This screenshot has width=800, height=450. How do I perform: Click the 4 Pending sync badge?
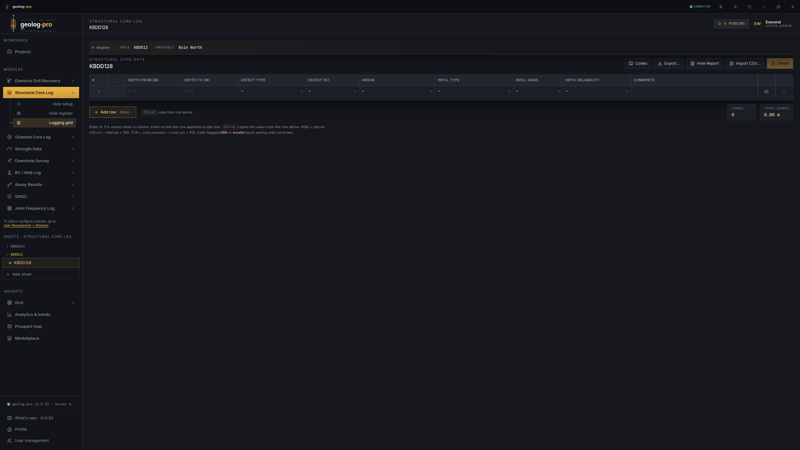click(x=731, y=24)
